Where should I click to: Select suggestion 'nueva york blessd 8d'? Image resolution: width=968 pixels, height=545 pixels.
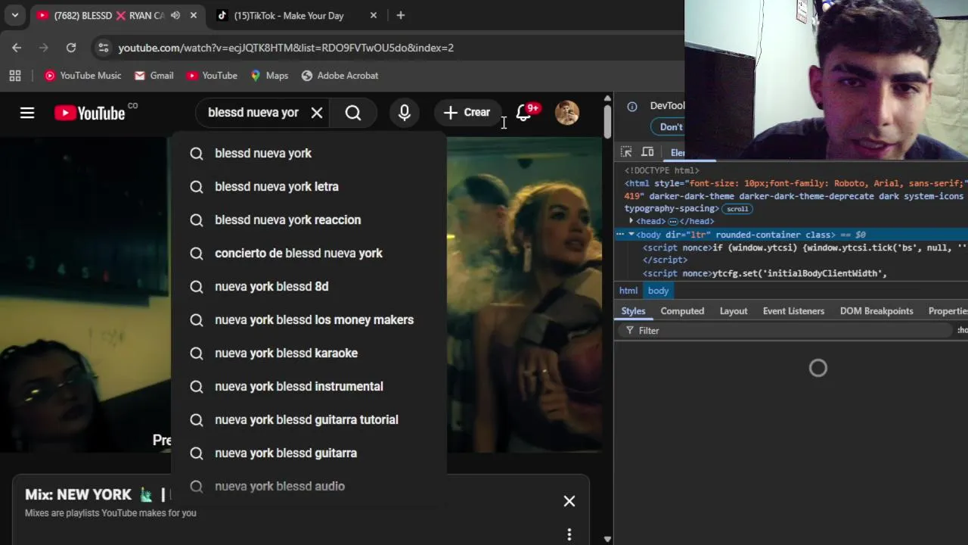[309, 286]
